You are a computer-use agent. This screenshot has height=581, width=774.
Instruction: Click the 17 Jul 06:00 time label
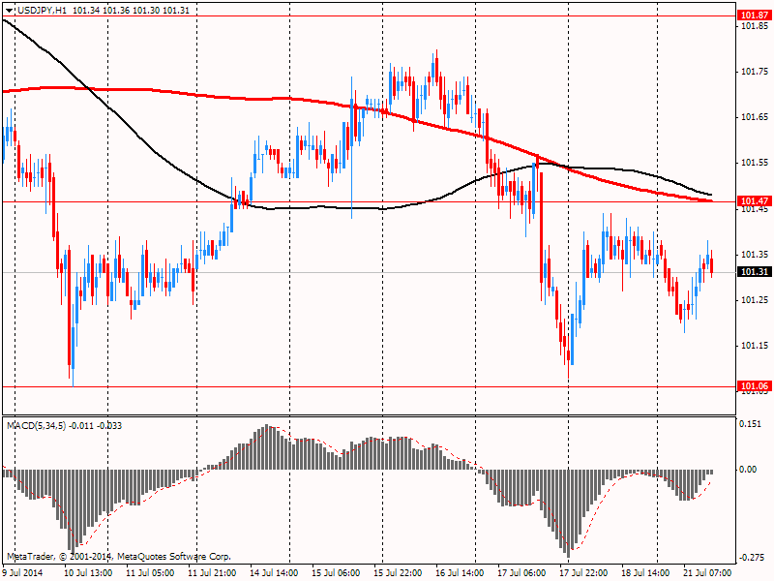521,573
